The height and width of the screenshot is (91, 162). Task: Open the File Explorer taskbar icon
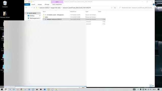click(x=56, y=89)
